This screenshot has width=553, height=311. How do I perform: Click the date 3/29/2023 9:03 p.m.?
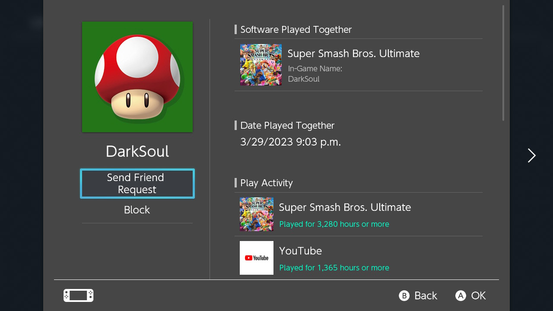pyautogui.click(x=290, y=142)
